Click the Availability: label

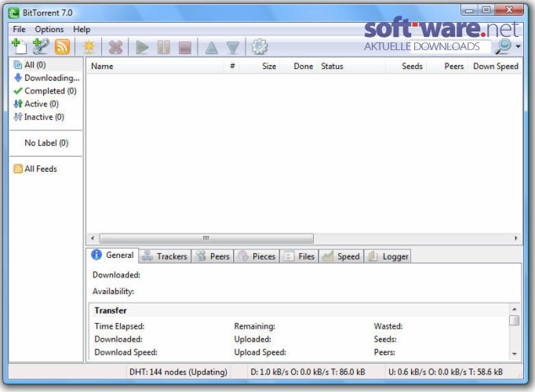pyautogui.click(x=113, y=292)
